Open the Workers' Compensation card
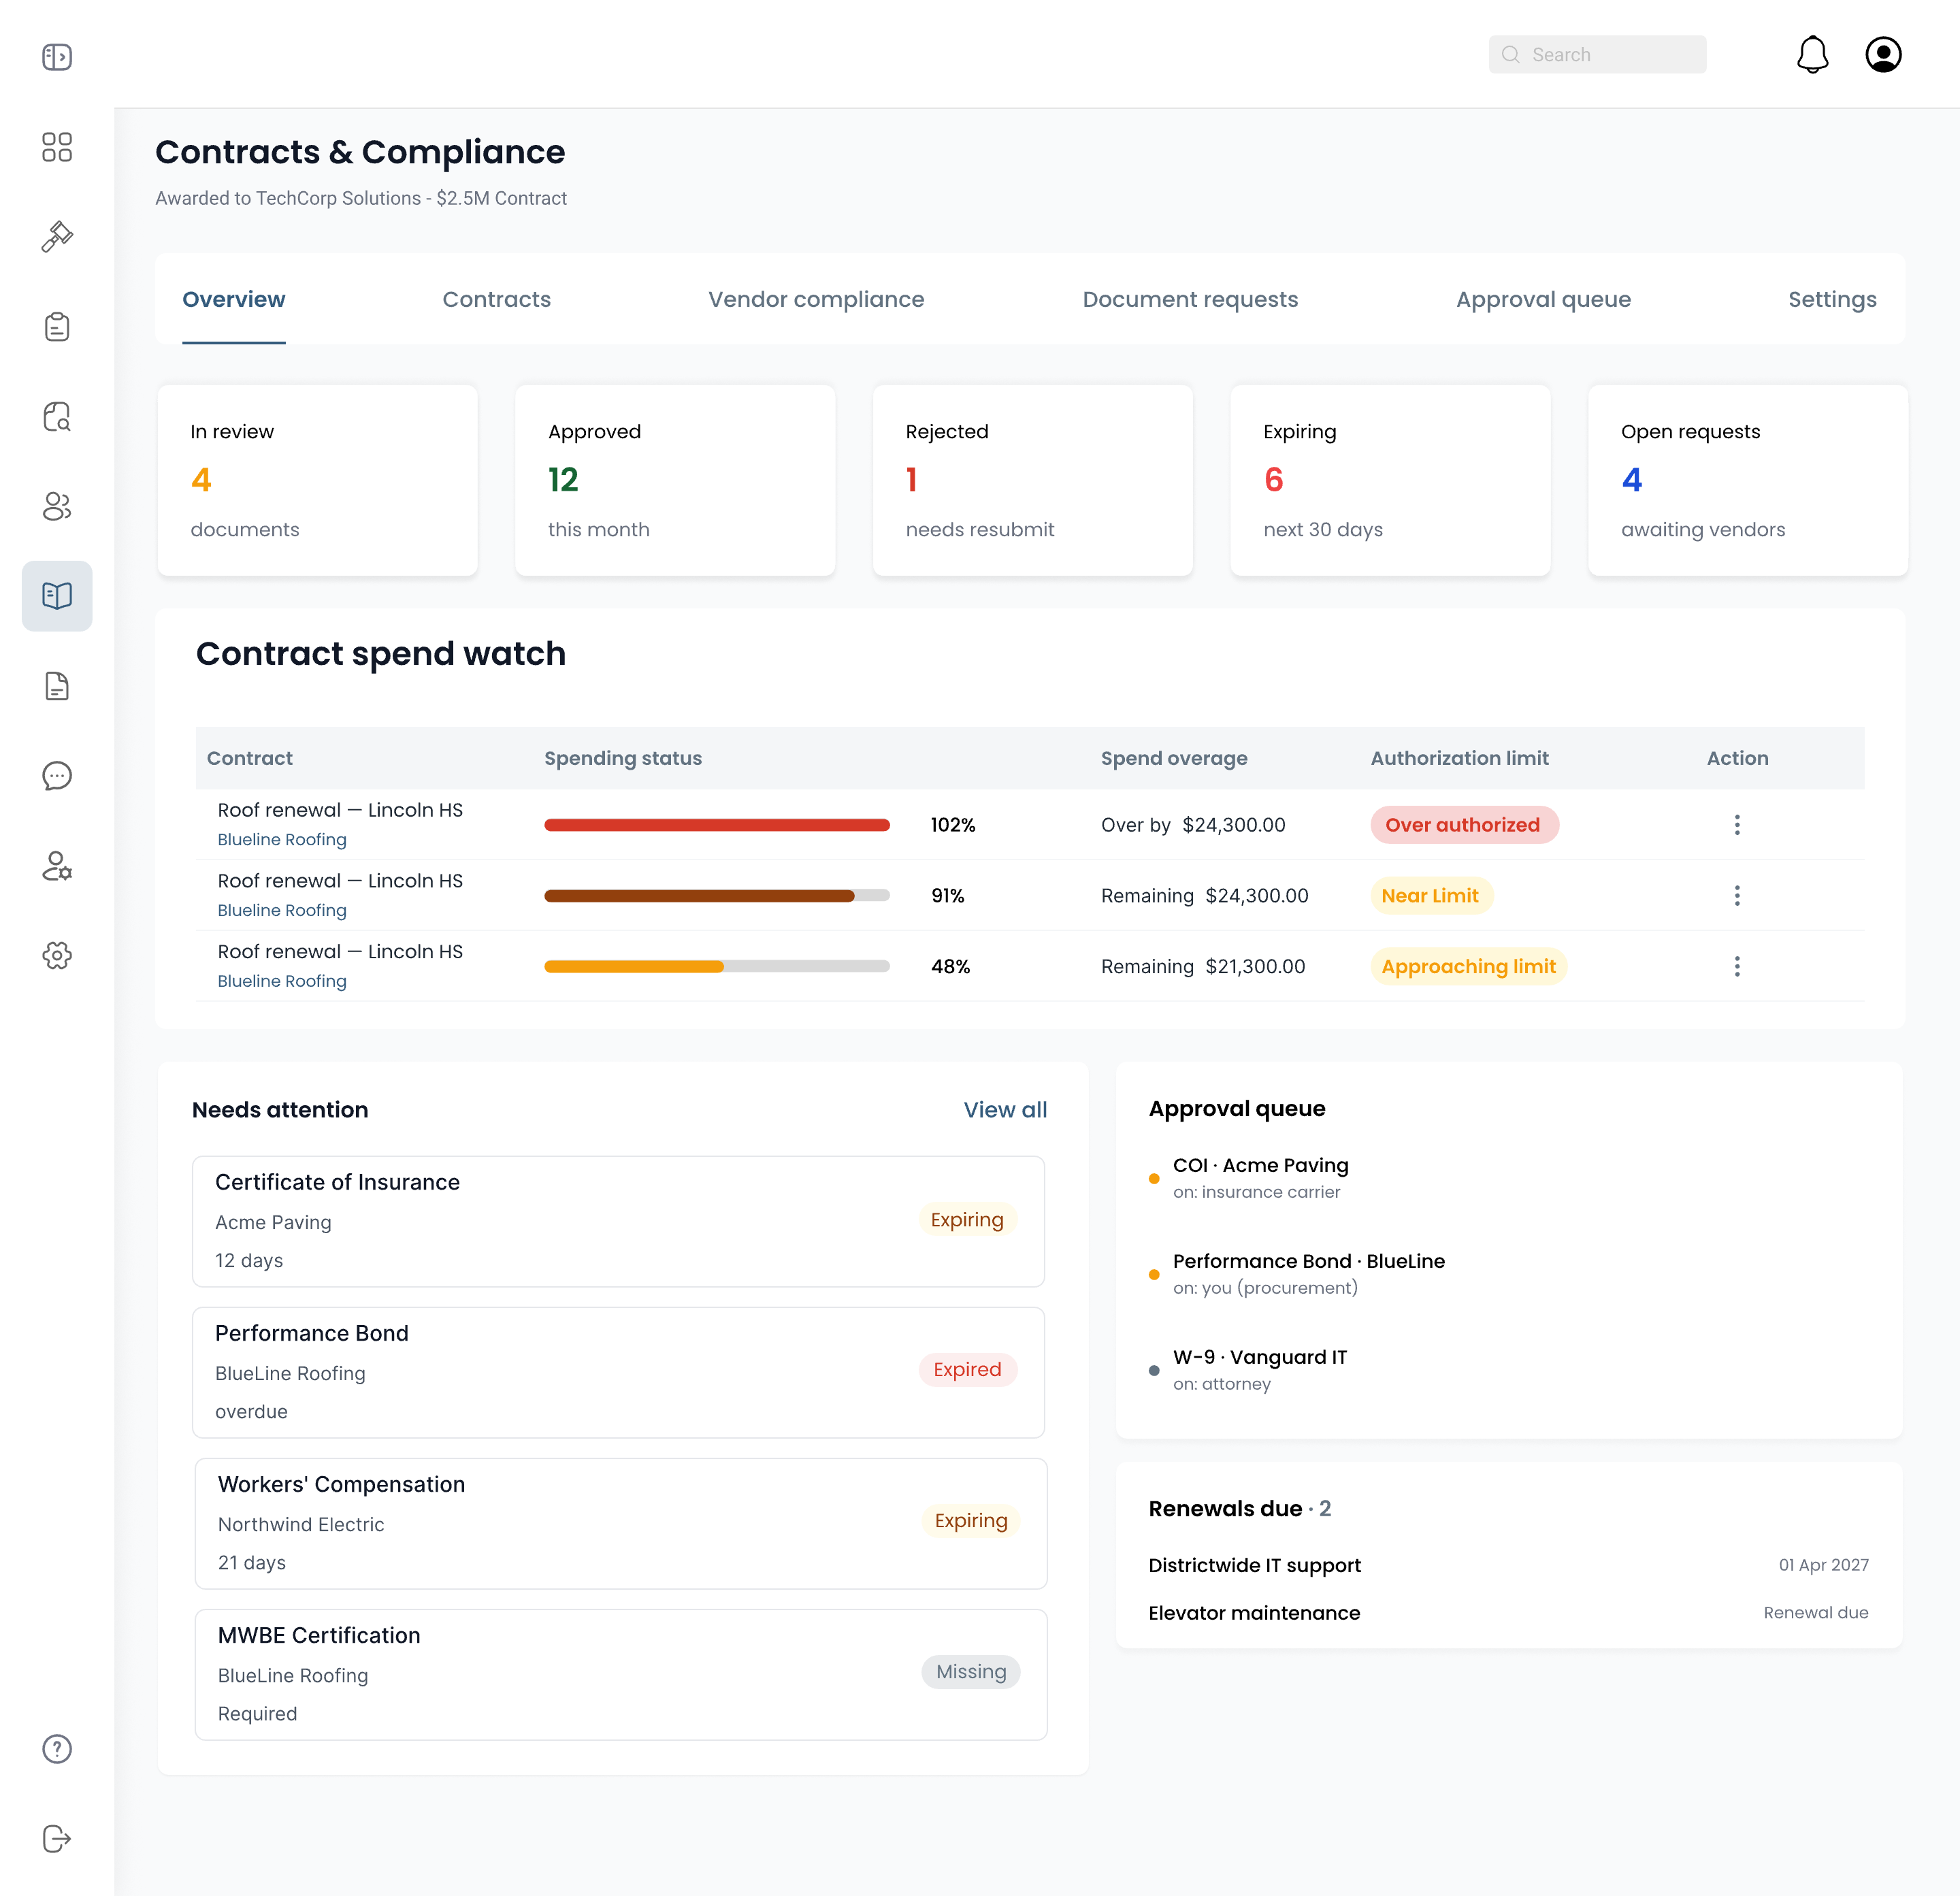Screen dimensions: 1960x1896 coord(621,1524)
